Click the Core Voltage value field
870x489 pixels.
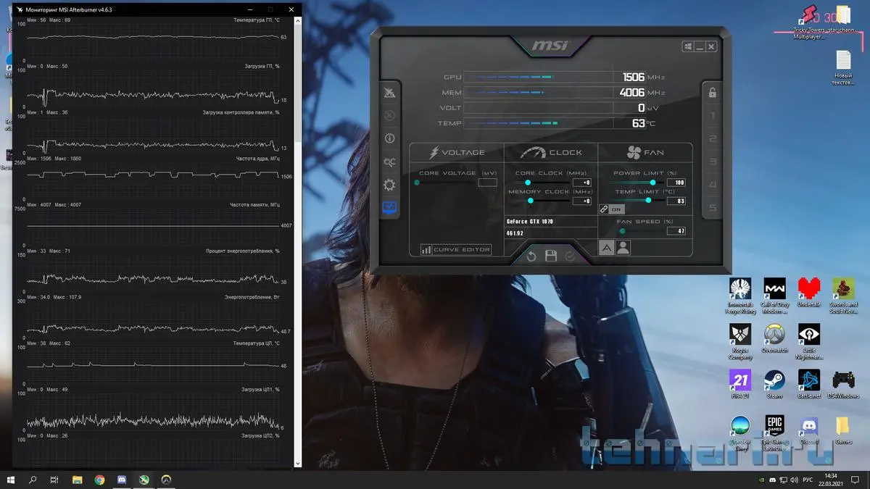tap(488, 183)
